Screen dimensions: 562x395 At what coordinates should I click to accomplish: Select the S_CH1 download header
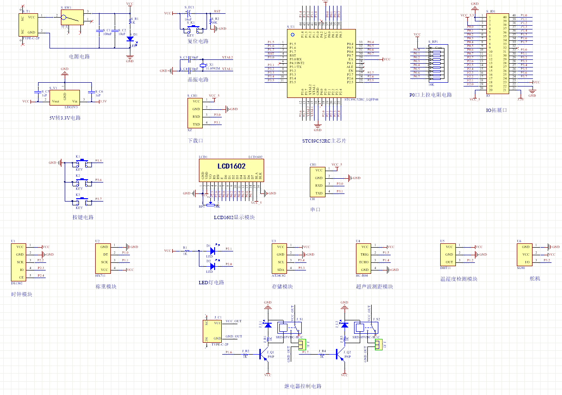pos(195,113)
